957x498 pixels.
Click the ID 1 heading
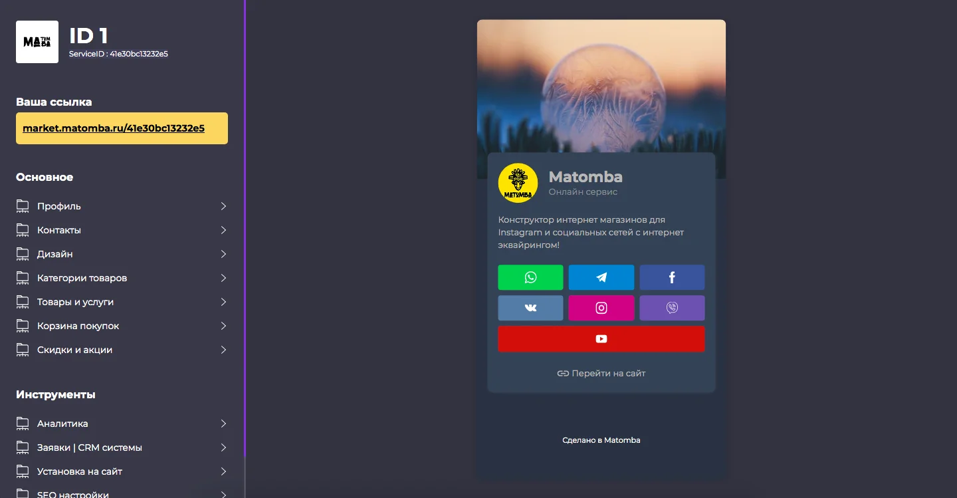pyautogui.click(x=88, y=35)
